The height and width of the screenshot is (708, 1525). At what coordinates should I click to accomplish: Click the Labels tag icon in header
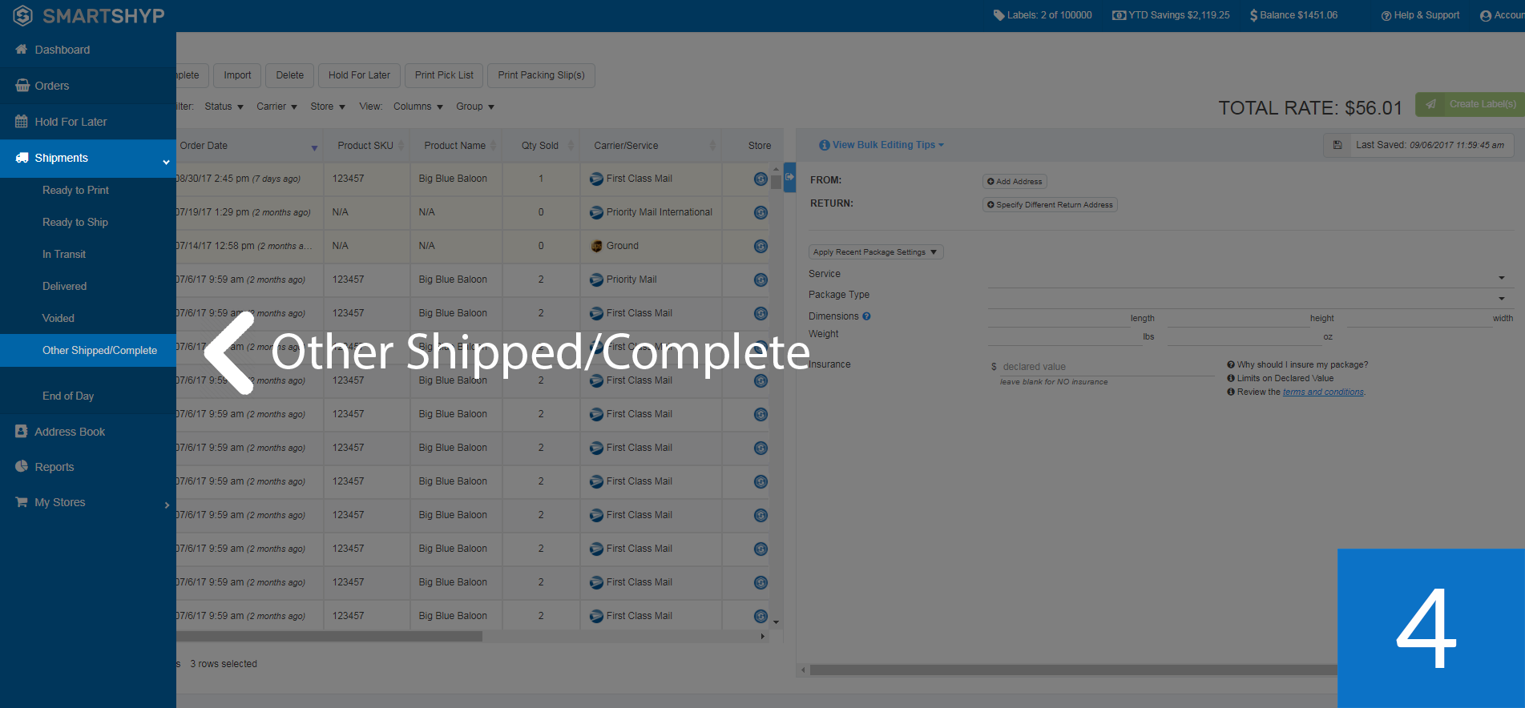(999, 15)
